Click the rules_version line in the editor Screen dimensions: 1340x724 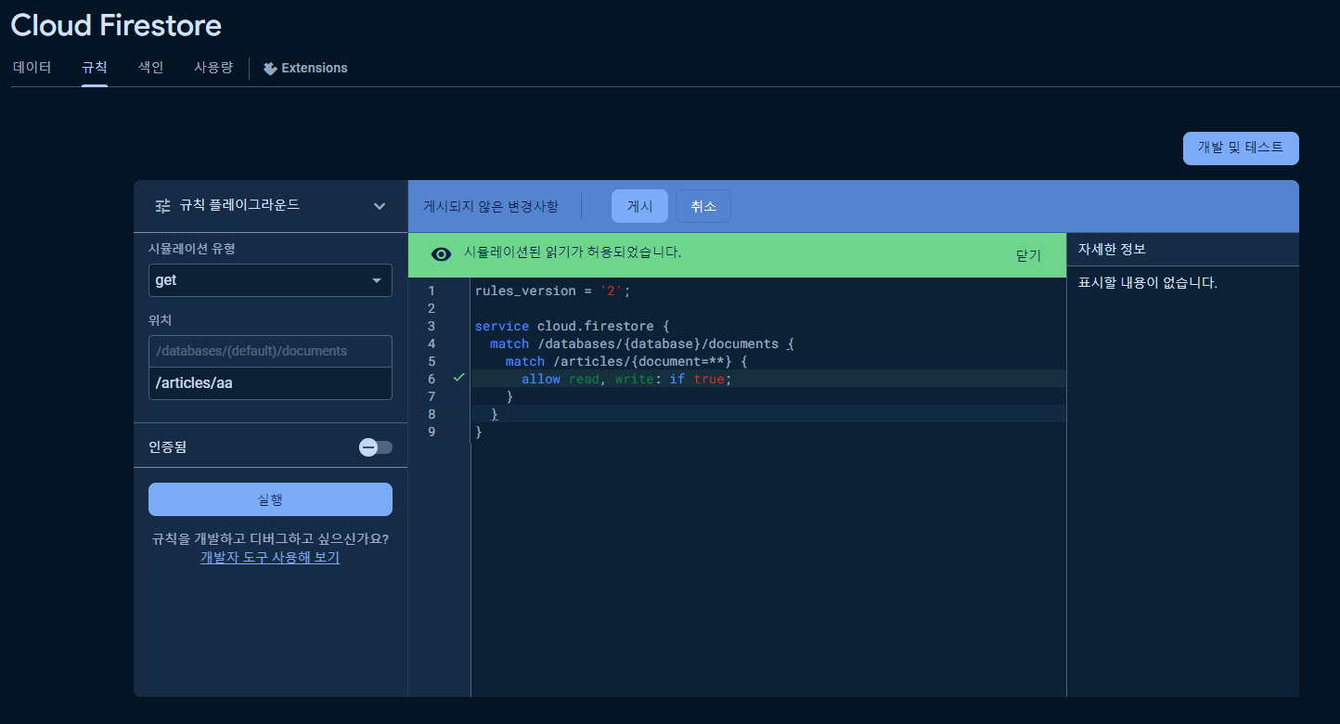[x=552, y=291]
